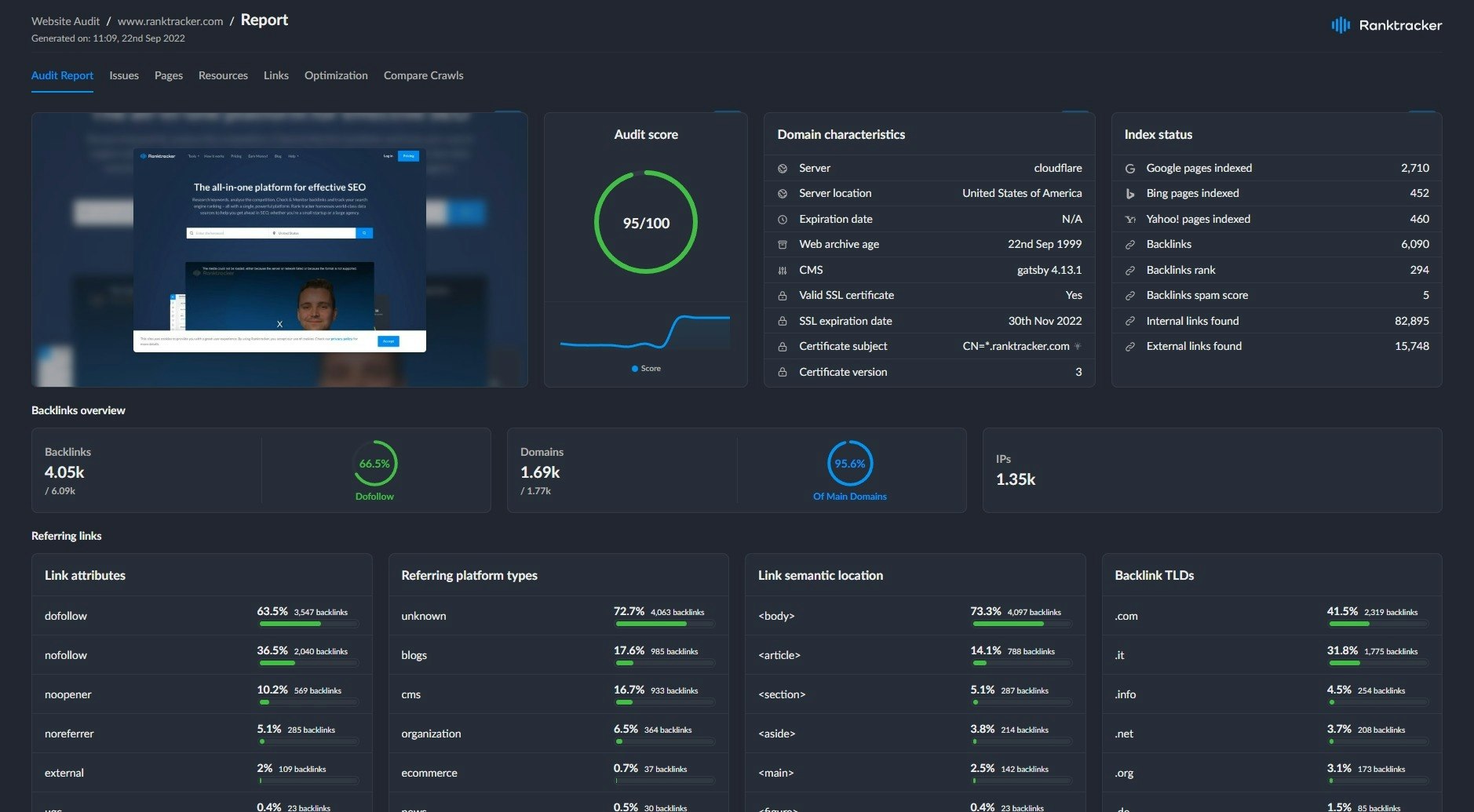Expand the Certificate subject value arrow

(x=1078, y=346)
